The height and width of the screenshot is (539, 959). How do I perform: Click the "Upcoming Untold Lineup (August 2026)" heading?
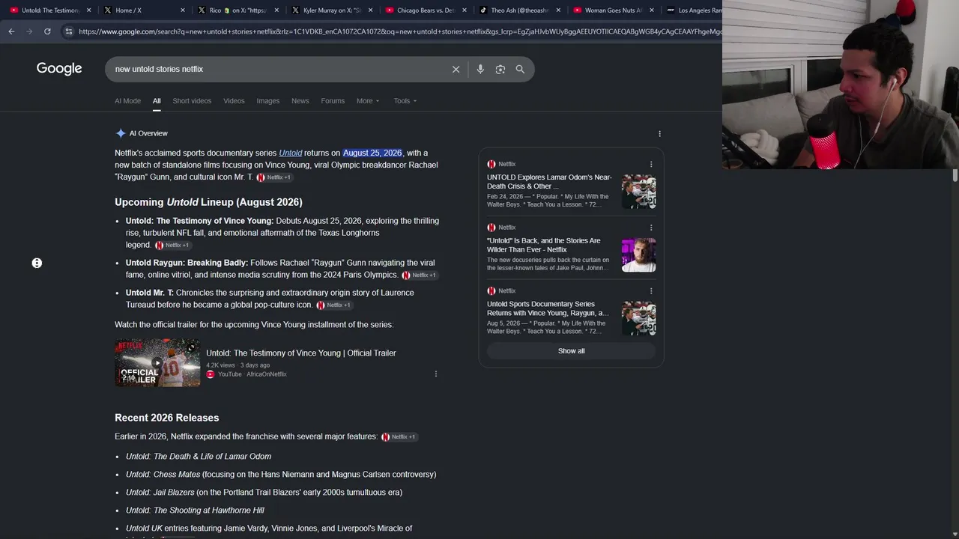pyautogui.click(x=208, y=202)
